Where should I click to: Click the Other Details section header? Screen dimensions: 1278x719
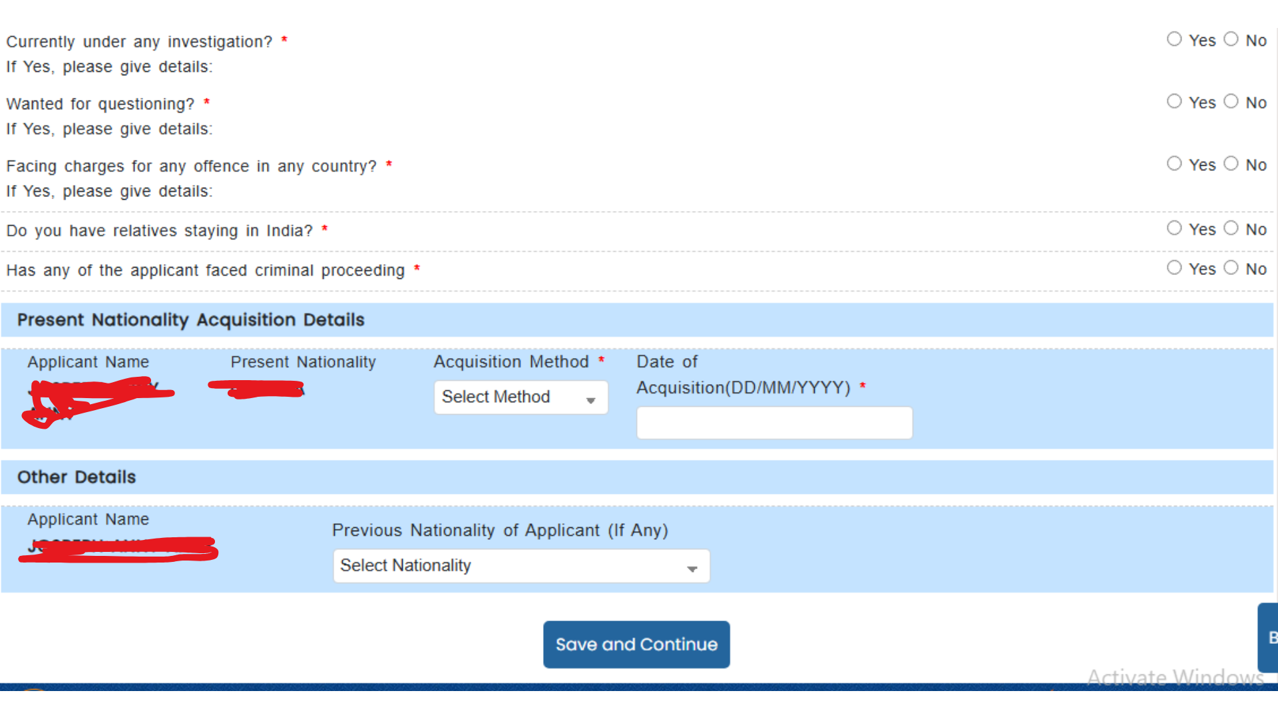(x=77, y=477)
